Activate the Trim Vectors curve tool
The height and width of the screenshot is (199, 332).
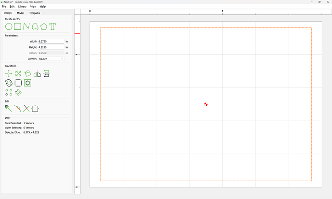pos(18,109)
